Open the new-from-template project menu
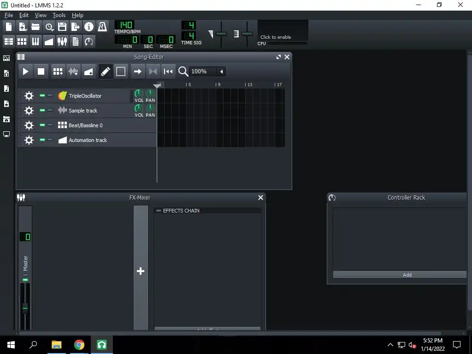The image size is (472, 354). [22, 27]
